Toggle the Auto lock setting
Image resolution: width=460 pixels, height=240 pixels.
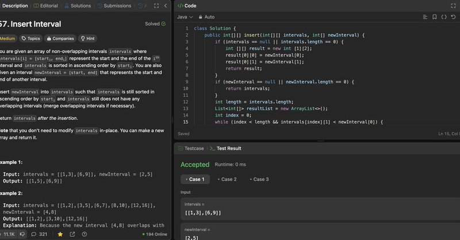coord(206,17)
